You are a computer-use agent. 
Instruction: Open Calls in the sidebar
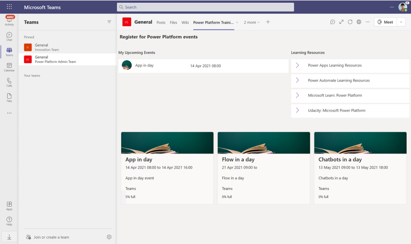pos(9,82)
